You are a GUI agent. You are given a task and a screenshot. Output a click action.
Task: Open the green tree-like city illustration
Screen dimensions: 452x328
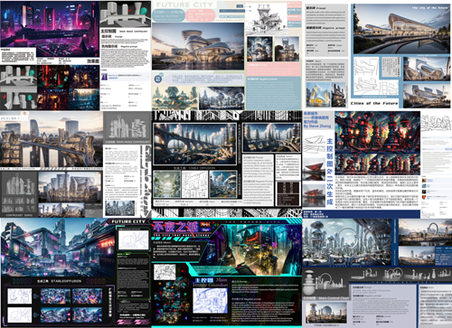tap(174, 98)
